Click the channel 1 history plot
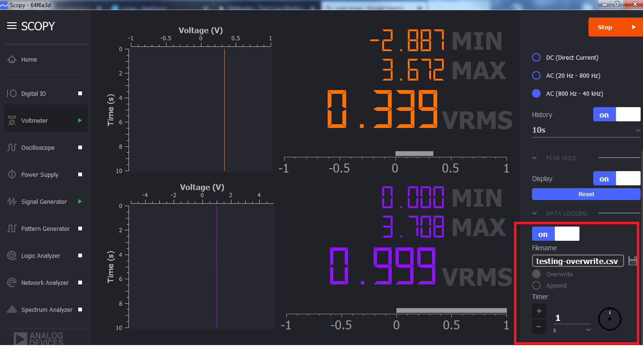Screen dimensions: 643x346 pyautogui.click(x=200, y=110)
